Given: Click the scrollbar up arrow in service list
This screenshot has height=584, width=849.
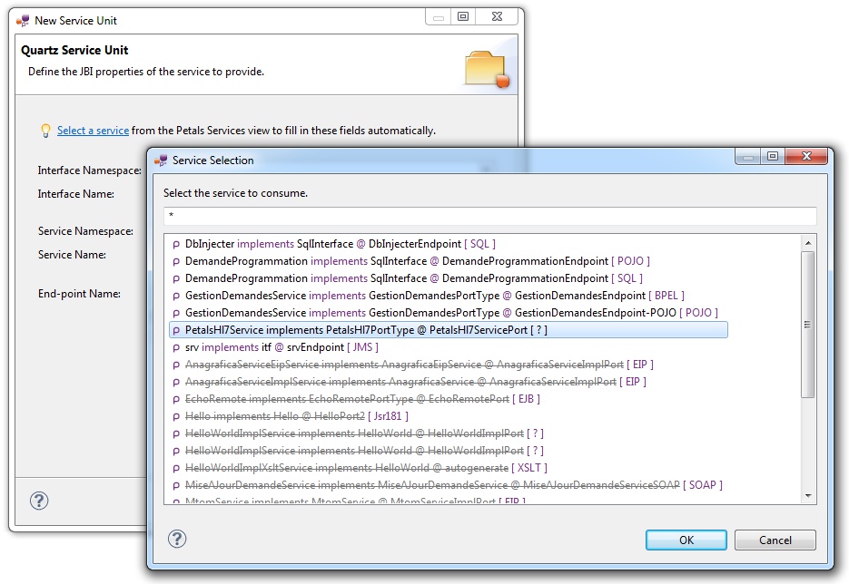Looking at the screenshot, I should [808, 242].
